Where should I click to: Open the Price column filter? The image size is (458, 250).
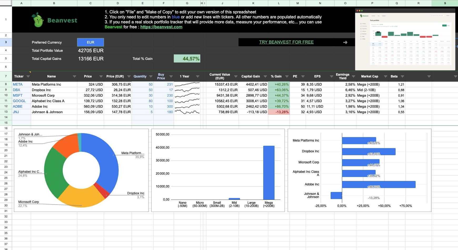pyautogui.click(x=101, y=76)
